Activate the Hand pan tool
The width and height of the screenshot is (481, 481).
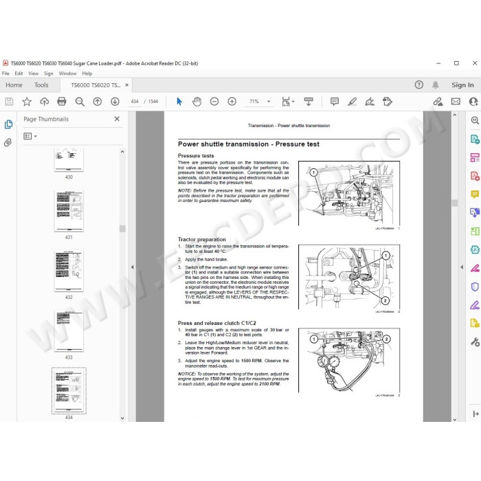pos(197,102)
